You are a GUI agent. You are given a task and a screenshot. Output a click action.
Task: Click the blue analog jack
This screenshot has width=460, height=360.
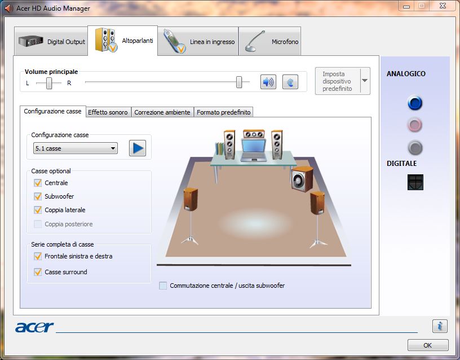tap(415, 103)
